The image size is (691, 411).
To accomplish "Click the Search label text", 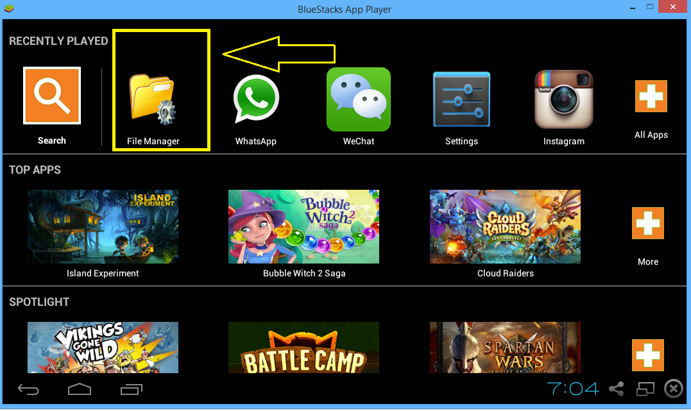I will [x=51, y=140].
